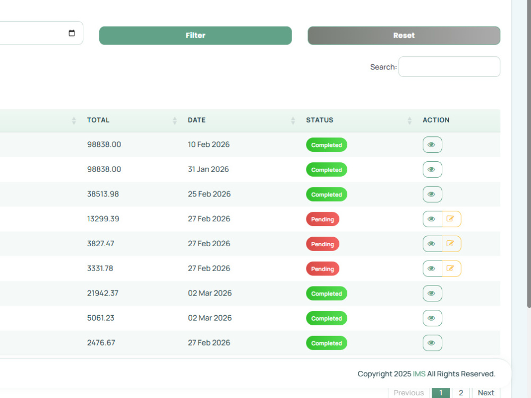Go to pagination page 1
531x398 pixels.
pyautogui.click(x=441, y=393)
